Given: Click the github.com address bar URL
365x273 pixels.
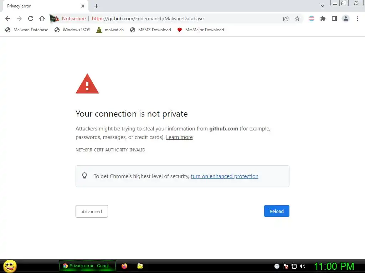Looking at the screenshot, I should [x=148, y=18].
